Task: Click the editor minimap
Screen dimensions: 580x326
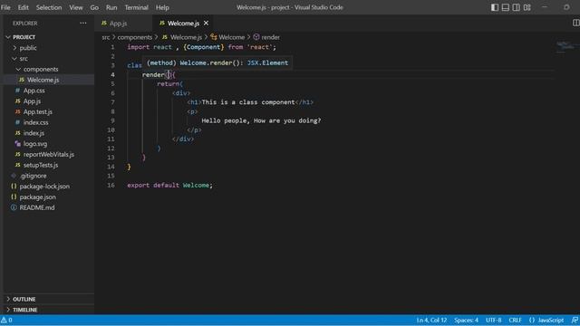Action: (x=565, y=47)
